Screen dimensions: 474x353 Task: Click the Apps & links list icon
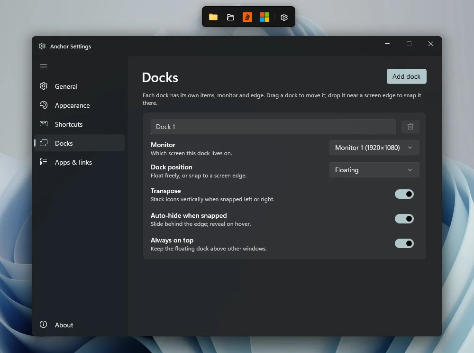pos(44,162)
